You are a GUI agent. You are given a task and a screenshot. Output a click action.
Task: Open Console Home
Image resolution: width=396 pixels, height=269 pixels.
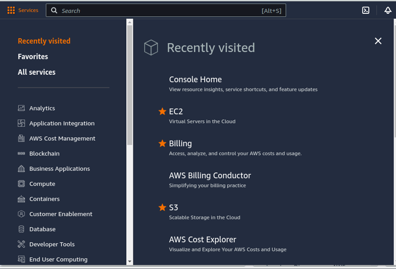point(195,79)
